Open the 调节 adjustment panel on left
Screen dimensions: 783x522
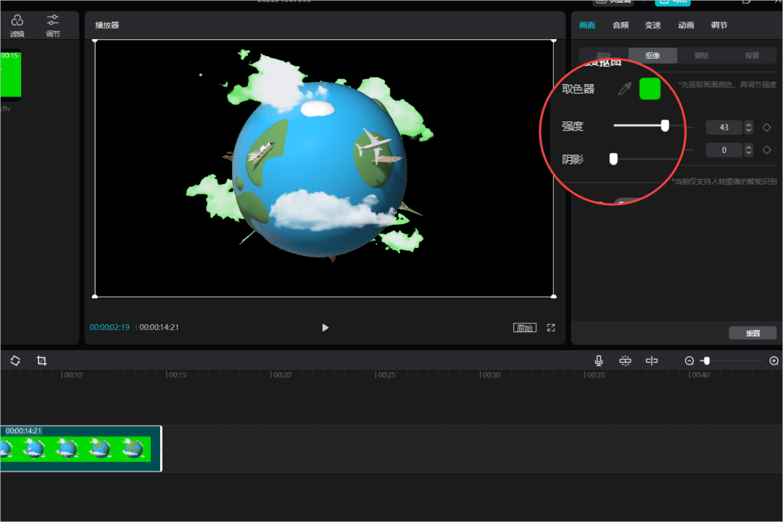pos(52,25)
